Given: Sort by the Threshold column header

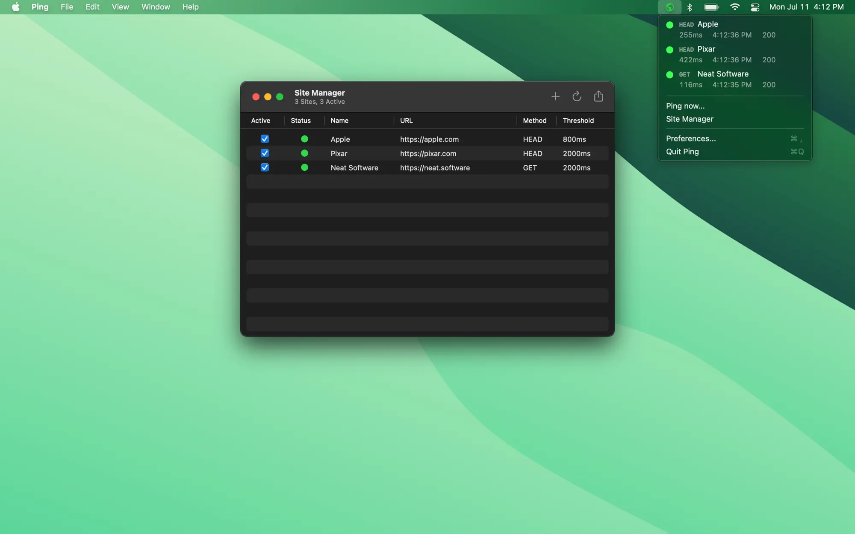Looking at the screenshot, I should coord(578,120).
